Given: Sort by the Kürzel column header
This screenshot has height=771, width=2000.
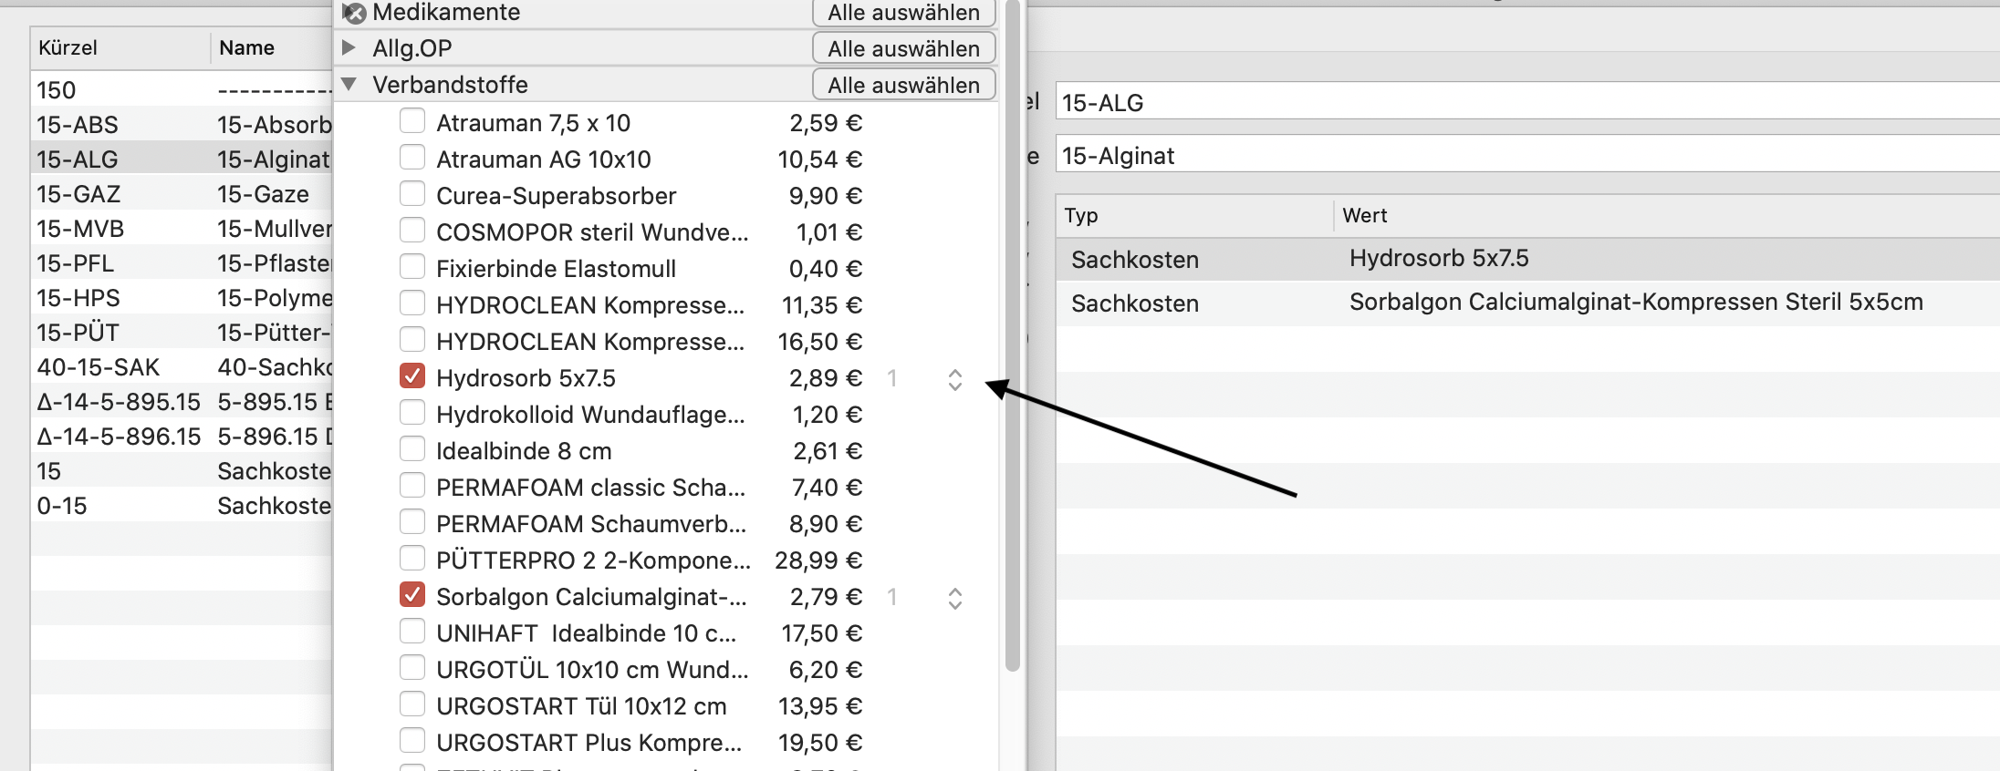Looking at the screenshot, I should (x=120, y=47).
